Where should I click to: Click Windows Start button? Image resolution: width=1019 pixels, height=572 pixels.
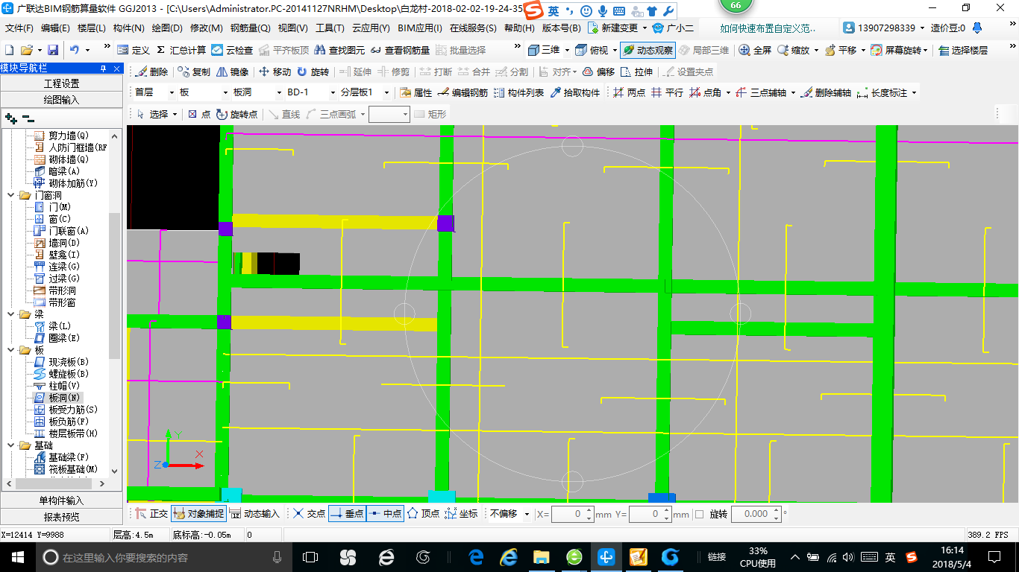pyautogui.click(x=17, y=556)
